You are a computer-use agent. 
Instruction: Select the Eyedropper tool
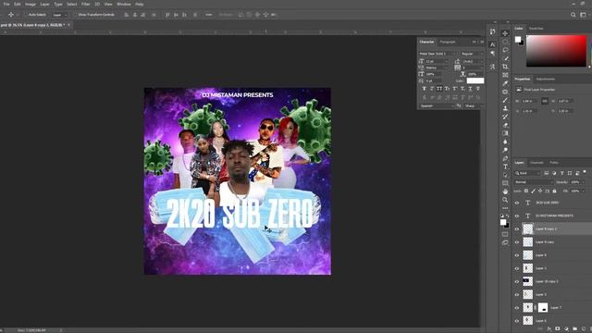tap(505, 83)
